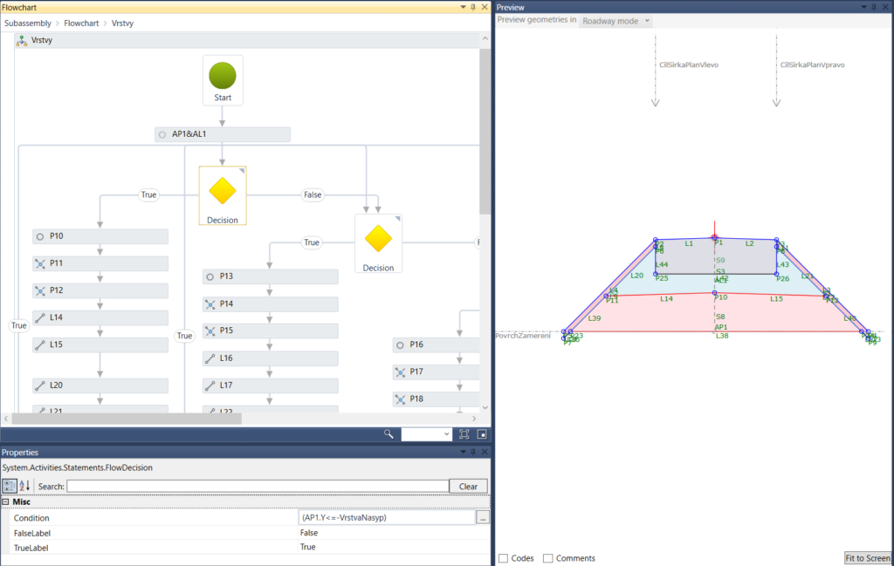Click the flowchart scroll right arrow
The image size is (894, 566).
[x=474, y=419]
